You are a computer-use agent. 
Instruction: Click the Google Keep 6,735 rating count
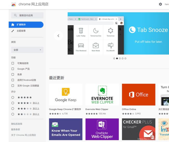tap(65, 114)
